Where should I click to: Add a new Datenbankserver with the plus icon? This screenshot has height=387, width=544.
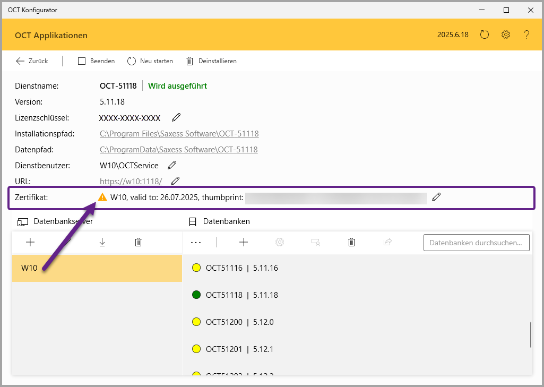[x=30, y=242]
